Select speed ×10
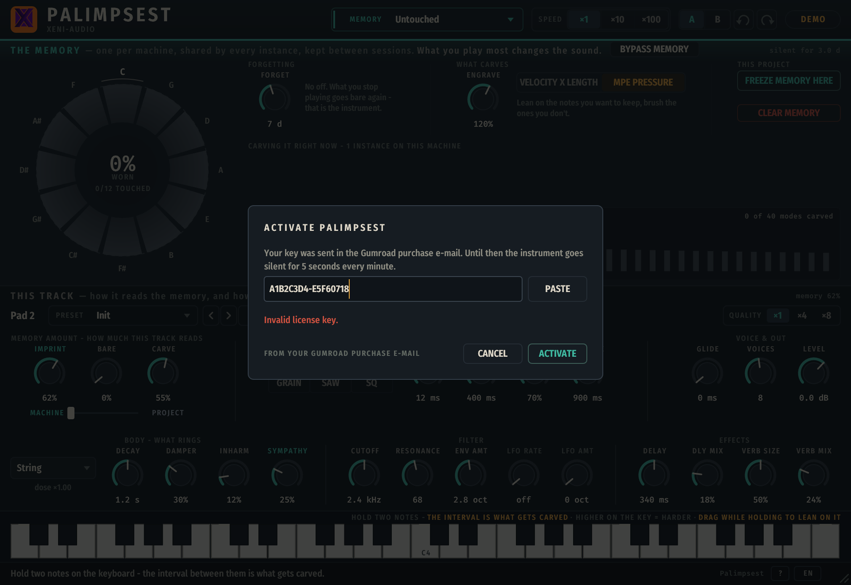 tap(617, 20)
